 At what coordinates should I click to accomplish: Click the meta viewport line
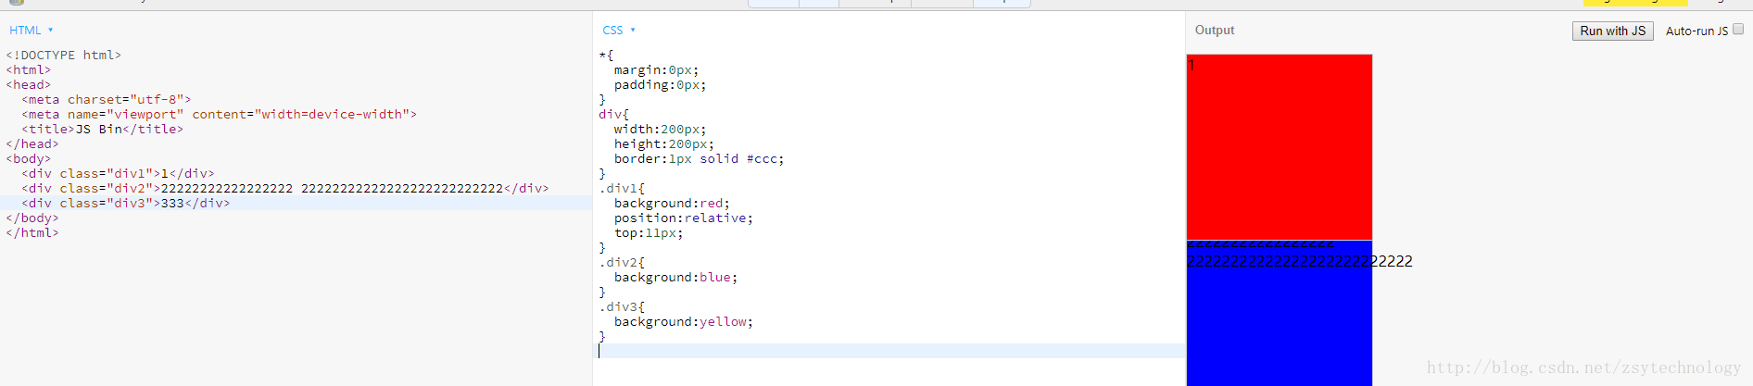pos(220,115)
